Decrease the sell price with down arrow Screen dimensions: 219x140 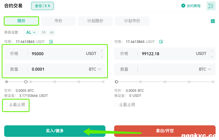212,57
